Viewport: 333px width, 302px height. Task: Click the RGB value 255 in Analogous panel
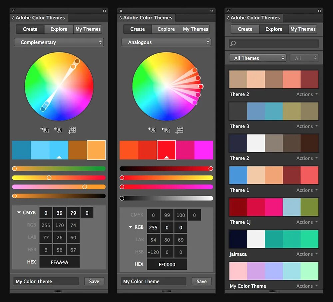[153, 227]
